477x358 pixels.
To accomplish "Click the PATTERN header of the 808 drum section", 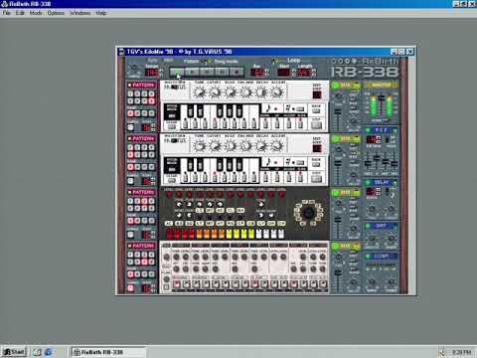I will pyautogui.click(x=141, y=192).
